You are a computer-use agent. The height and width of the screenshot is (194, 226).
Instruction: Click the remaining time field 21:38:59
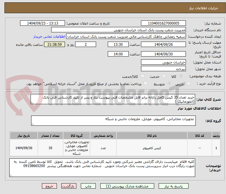coord(54,44)
